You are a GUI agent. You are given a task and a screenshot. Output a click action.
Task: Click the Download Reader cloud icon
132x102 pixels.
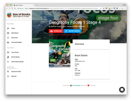pos(8,42)
